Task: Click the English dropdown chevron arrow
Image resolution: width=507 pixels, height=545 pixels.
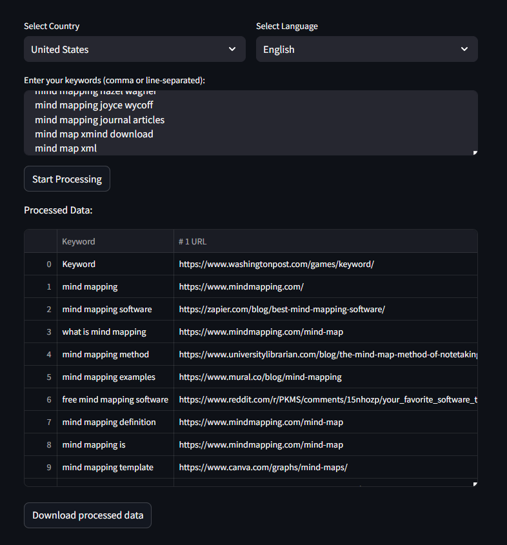Action: tap(464, 50)
